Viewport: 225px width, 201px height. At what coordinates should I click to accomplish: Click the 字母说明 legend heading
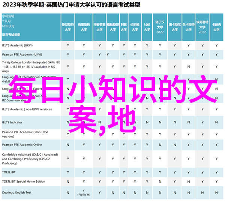(8, 16)
